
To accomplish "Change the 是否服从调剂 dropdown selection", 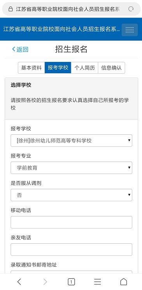I will tap(71, 195).
